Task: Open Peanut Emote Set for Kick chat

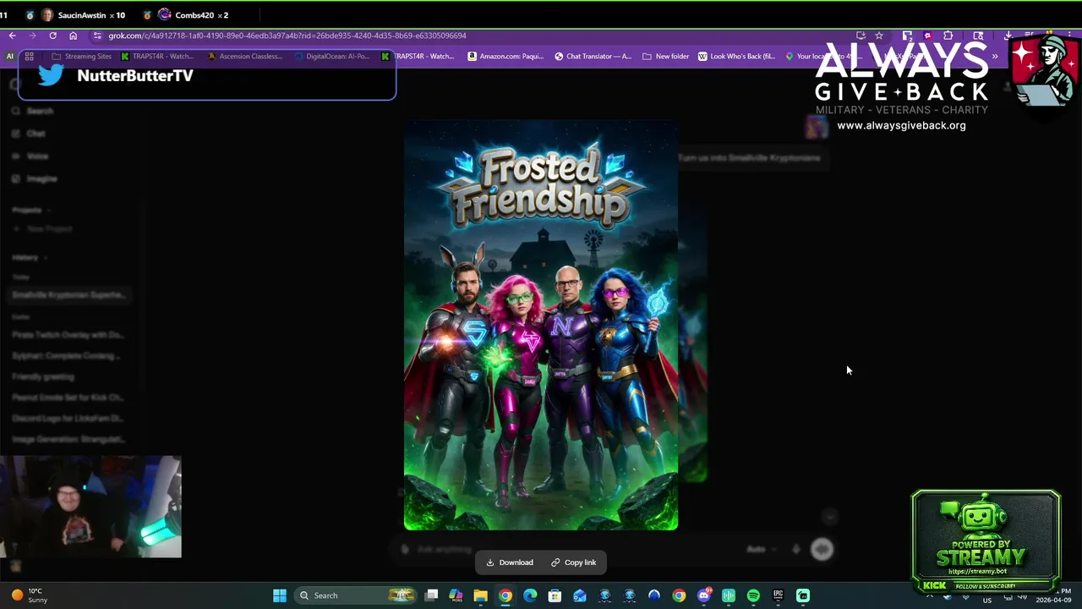Action: [68, 398]
